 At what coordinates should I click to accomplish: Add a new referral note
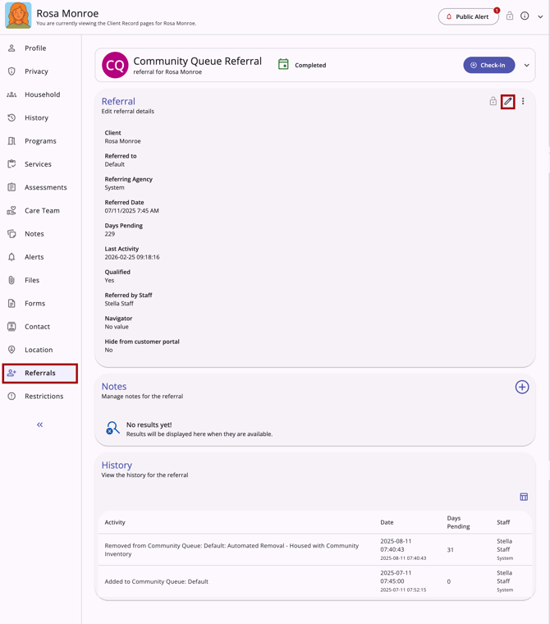(522, 387)
